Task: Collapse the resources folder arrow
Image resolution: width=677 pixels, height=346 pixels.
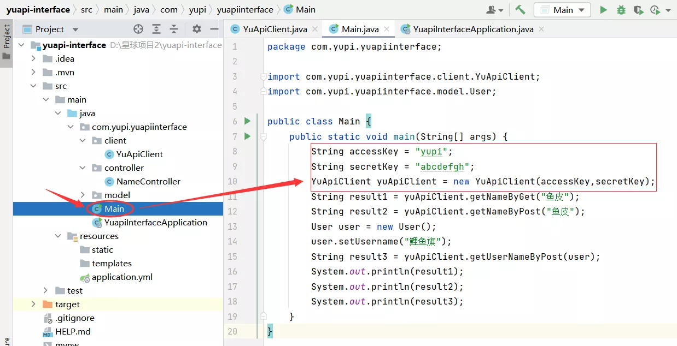Action: (x=58, y=236)
